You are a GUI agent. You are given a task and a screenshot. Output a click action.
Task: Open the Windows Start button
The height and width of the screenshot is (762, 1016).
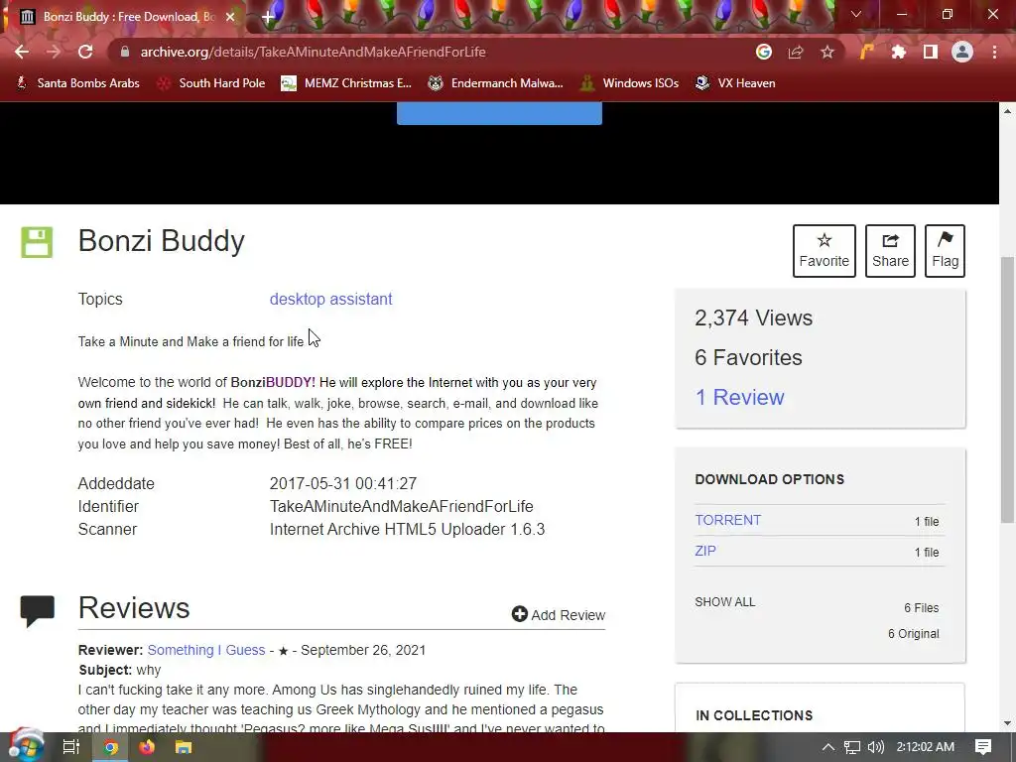point(25,746)
